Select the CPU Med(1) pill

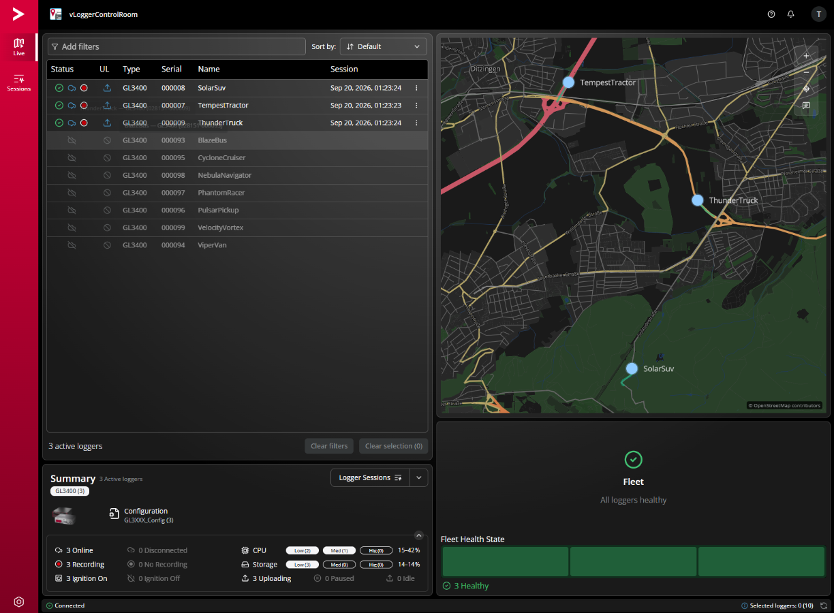[x=339, y=550]
